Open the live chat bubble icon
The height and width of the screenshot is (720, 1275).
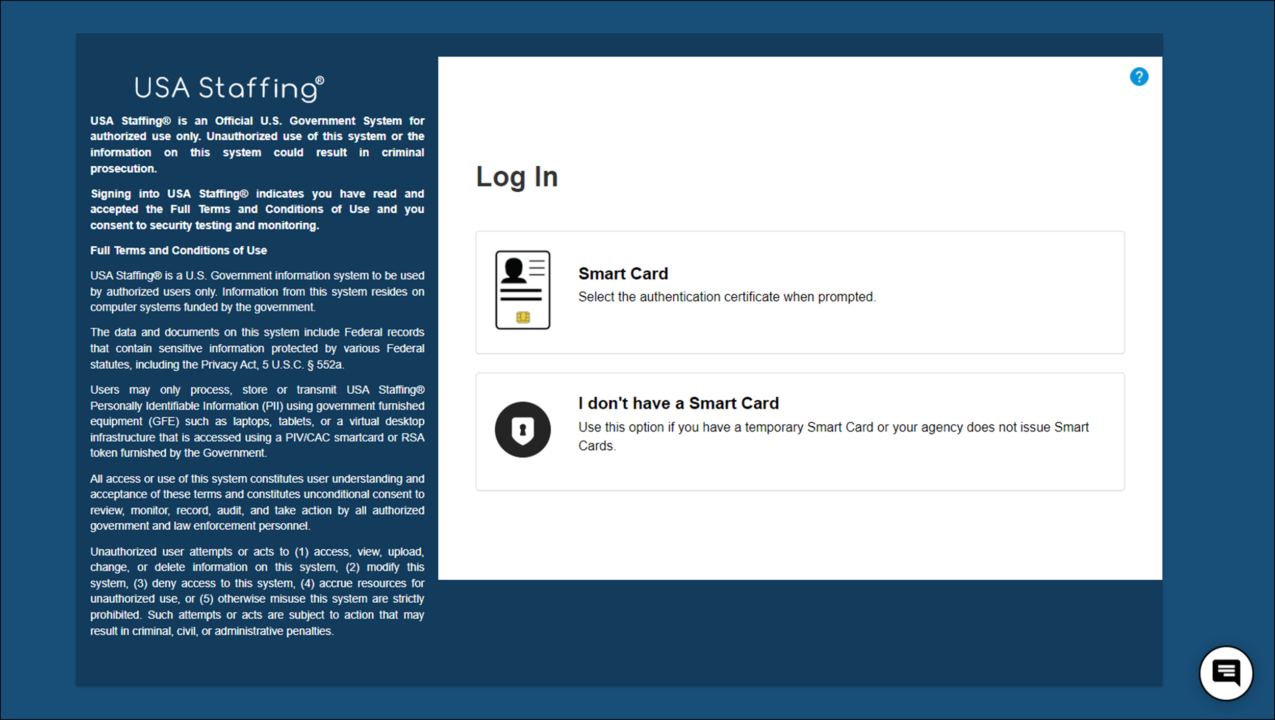pyautogui.click(x=1226, y=673)
